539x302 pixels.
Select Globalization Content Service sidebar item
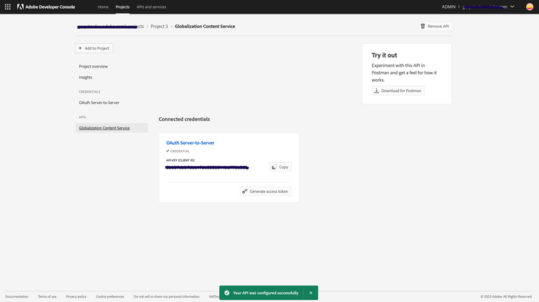[x=111, y=128]
